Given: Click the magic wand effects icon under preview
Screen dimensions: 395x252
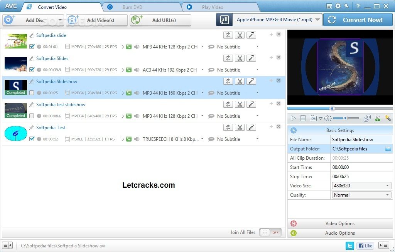Looking at the screenshot, I should coord(387,118).
